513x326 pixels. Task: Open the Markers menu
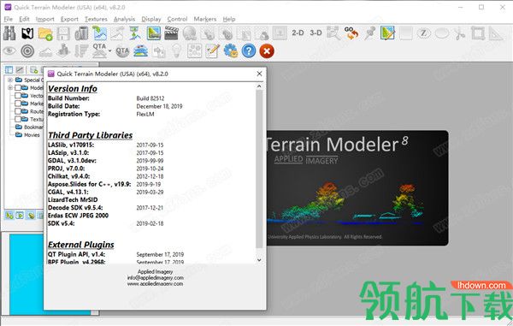point(205,19)
